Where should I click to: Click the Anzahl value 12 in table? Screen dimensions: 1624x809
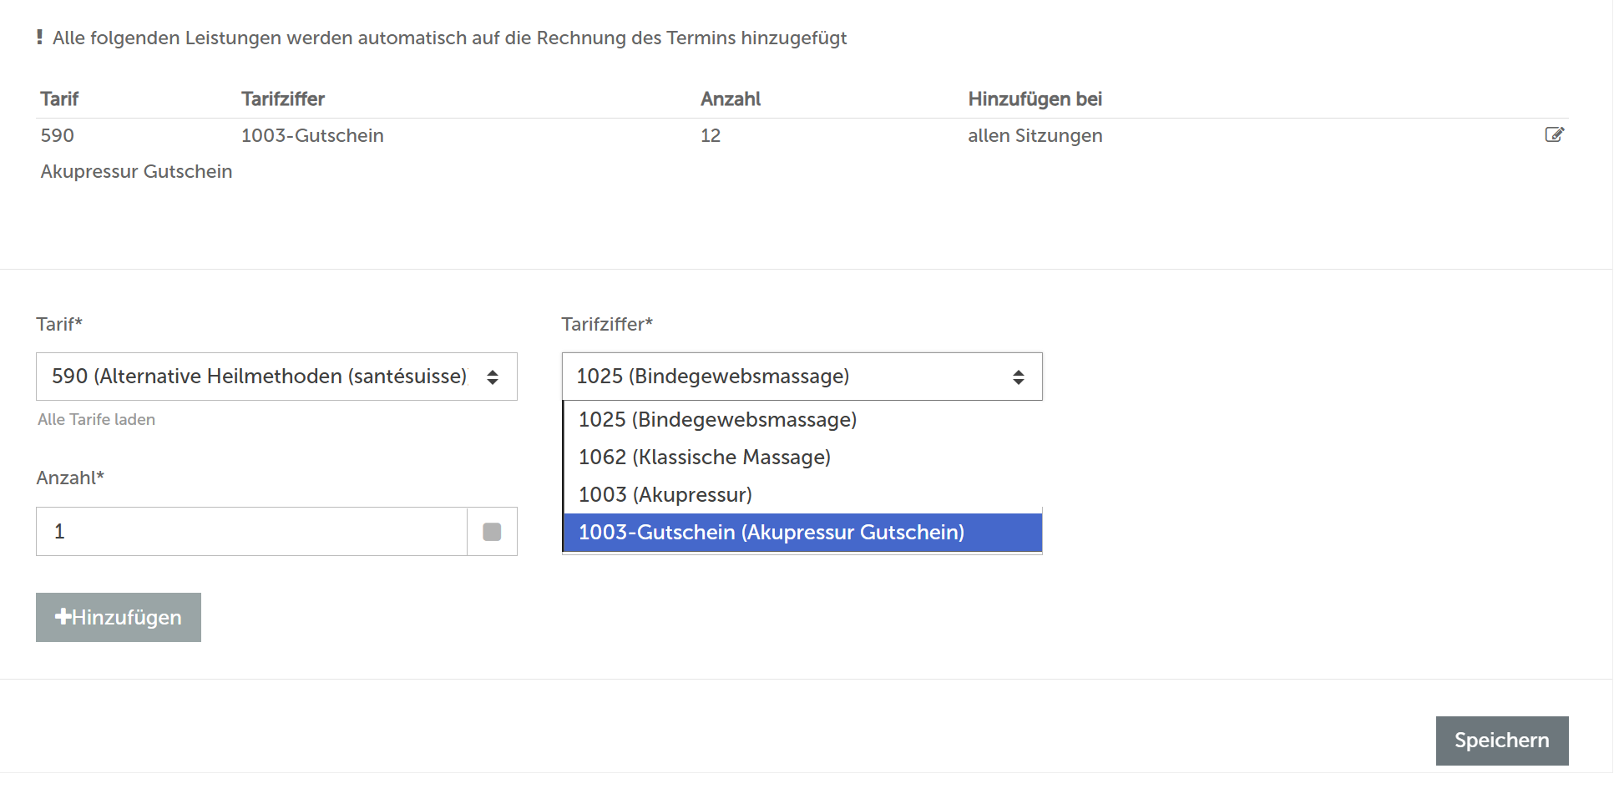(x=710, y=135)
